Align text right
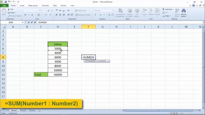Viewport: 205px width, 115px height. coord(64,15)
